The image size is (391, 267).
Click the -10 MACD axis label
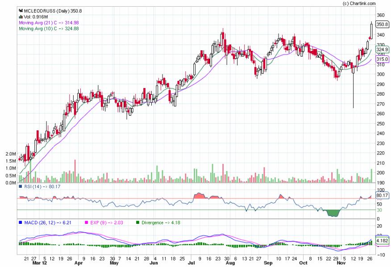pos(381,255)
